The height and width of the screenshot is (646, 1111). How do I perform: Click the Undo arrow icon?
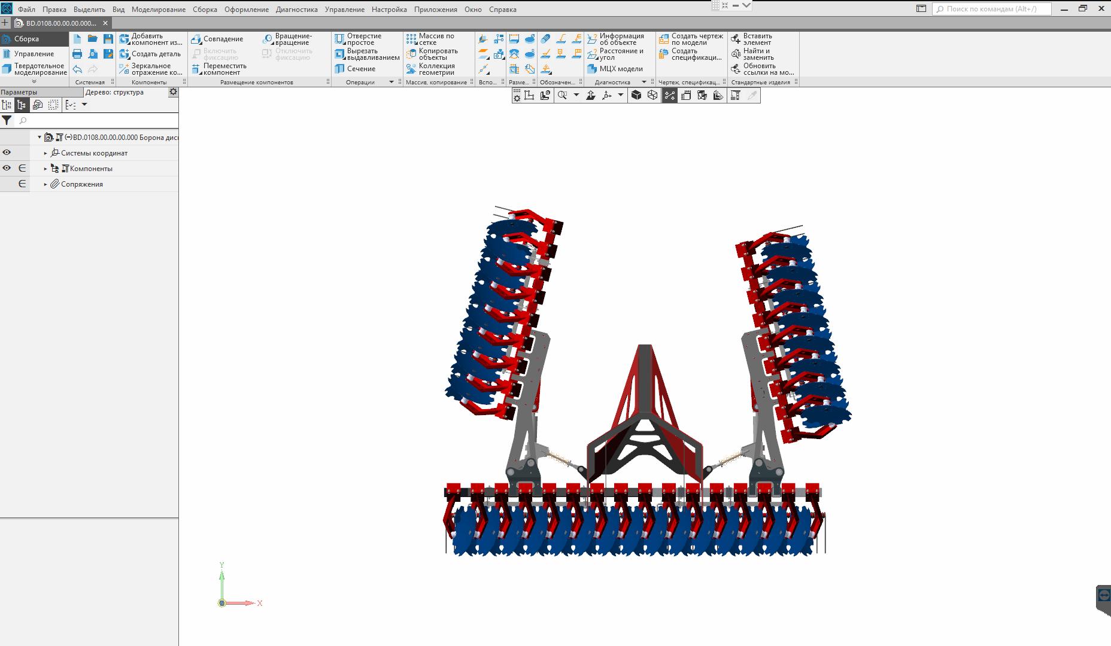(x=77, y=69)
